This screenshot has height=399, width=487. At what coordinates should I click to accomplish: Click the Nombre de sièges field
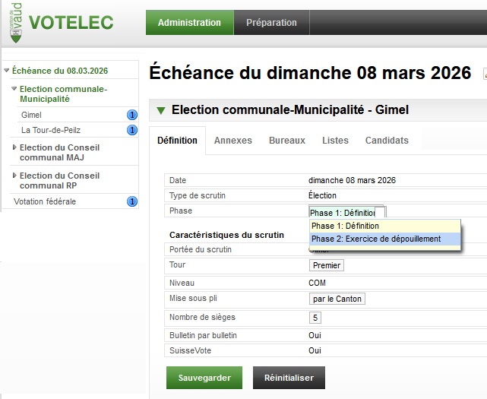315,318
